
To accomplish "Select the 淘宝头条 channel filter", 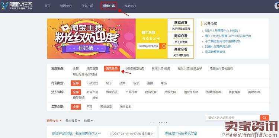I will [112, 68].
